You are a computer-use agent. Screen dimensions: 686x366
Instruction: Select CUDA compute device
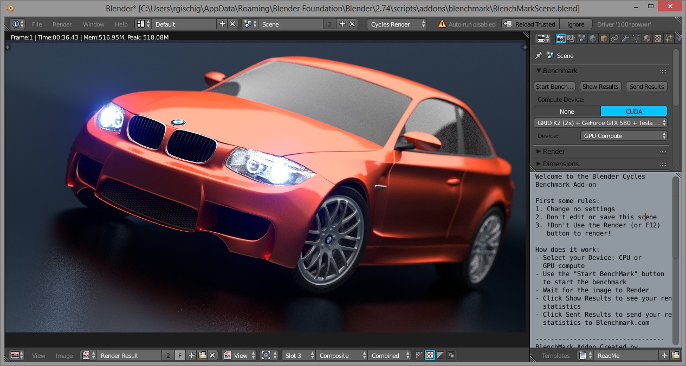(634, 112)
